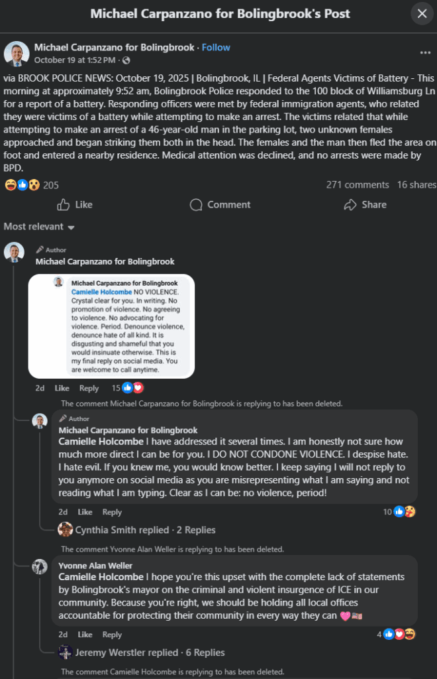This screenshot has height=679, width=437.
Task: Click the October 19 post timestamp
Action: click(x=66, y=60)
